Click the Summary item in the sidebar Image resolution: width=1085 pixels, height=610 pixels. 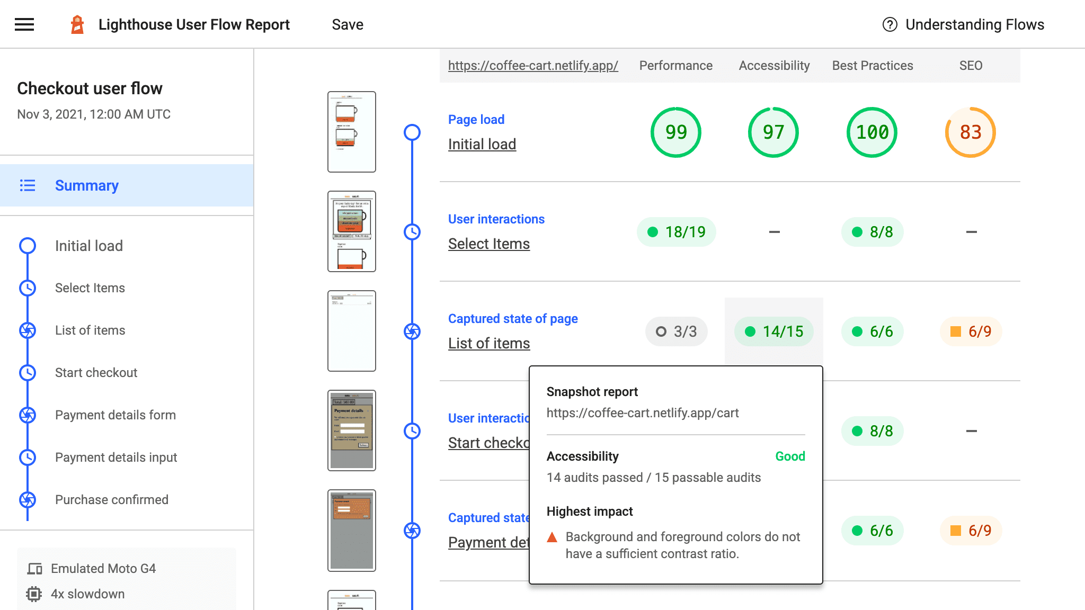pyautogui.click(x=86, y=185)
